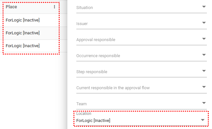Image resolution: width=212 pixels, height=129 pixels.
Task: Click into the Situation filter field
Action: [x=135, y=7]
